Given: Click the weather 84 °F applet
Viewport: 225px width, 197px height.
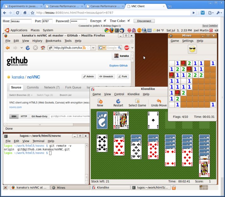Looking at the screenshot, I should coord(158,30).
